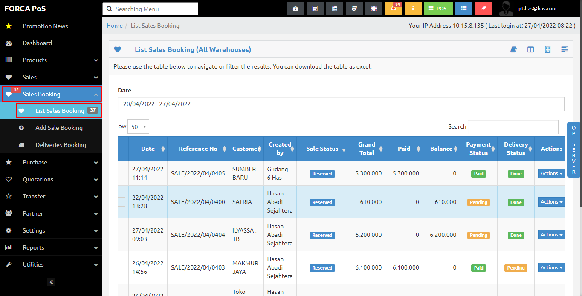Click the Date range input field

pos(341,104)
